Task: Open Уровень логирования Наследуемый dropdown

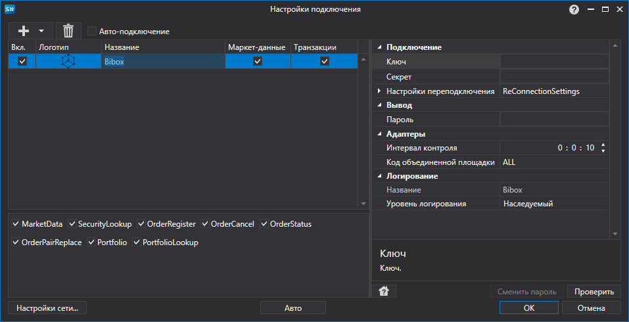Action: [554, 204]
